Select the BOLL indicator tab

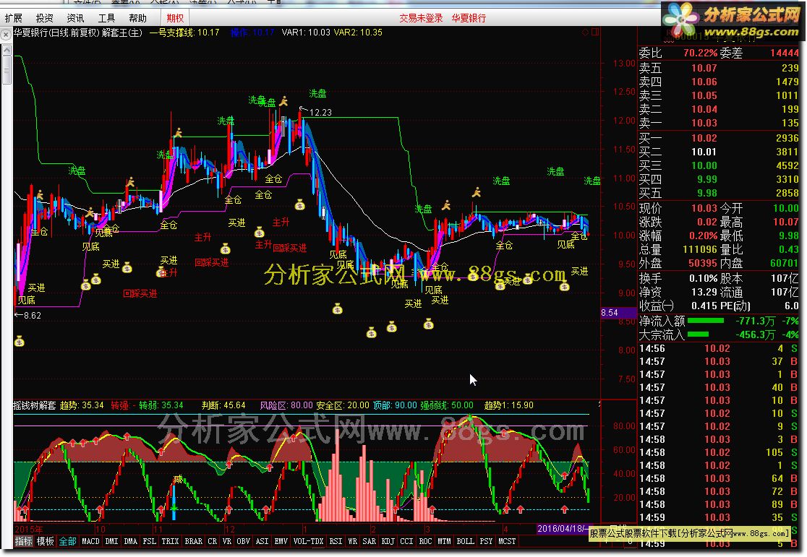pos(465,541)
